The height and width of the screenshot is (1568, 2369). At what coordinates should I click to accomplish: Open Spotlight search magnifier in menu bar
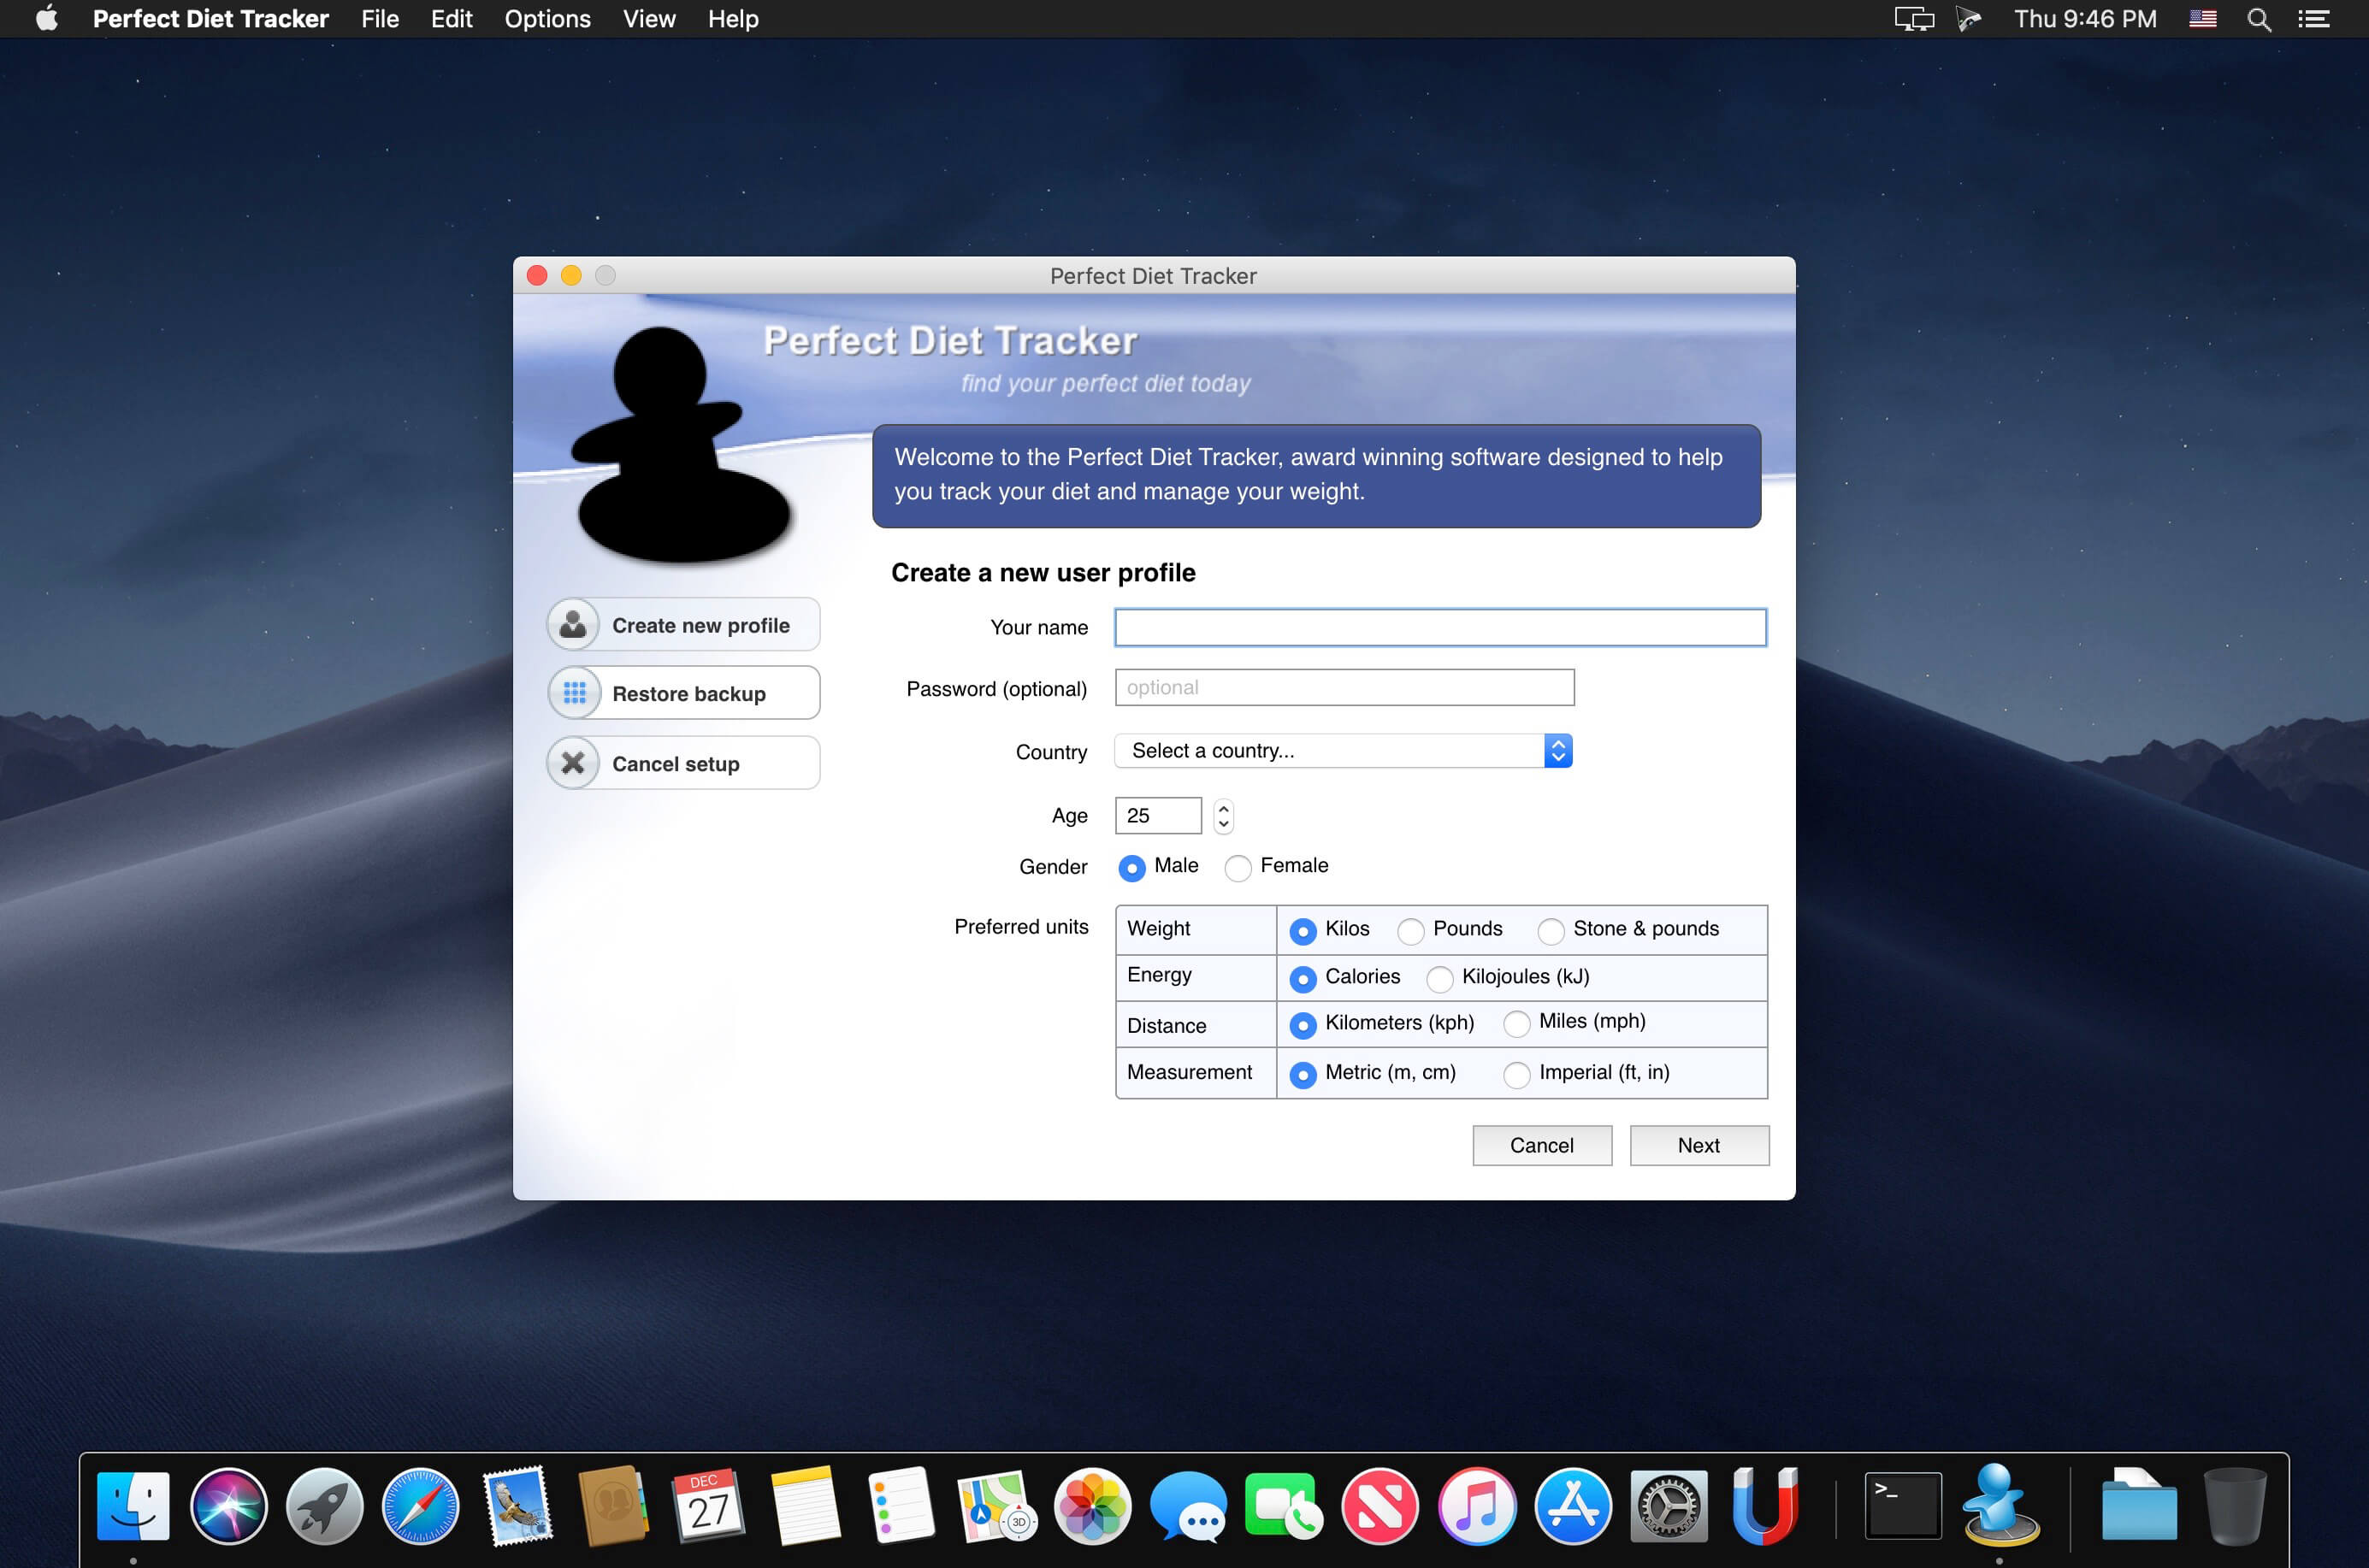click(x=2259, y=19)
